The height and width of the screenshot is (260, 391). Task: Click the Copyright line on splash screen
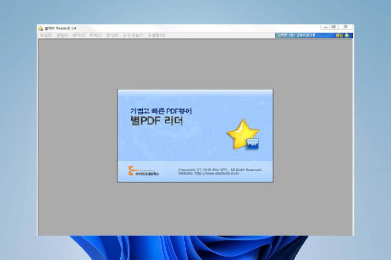[220, 170]
